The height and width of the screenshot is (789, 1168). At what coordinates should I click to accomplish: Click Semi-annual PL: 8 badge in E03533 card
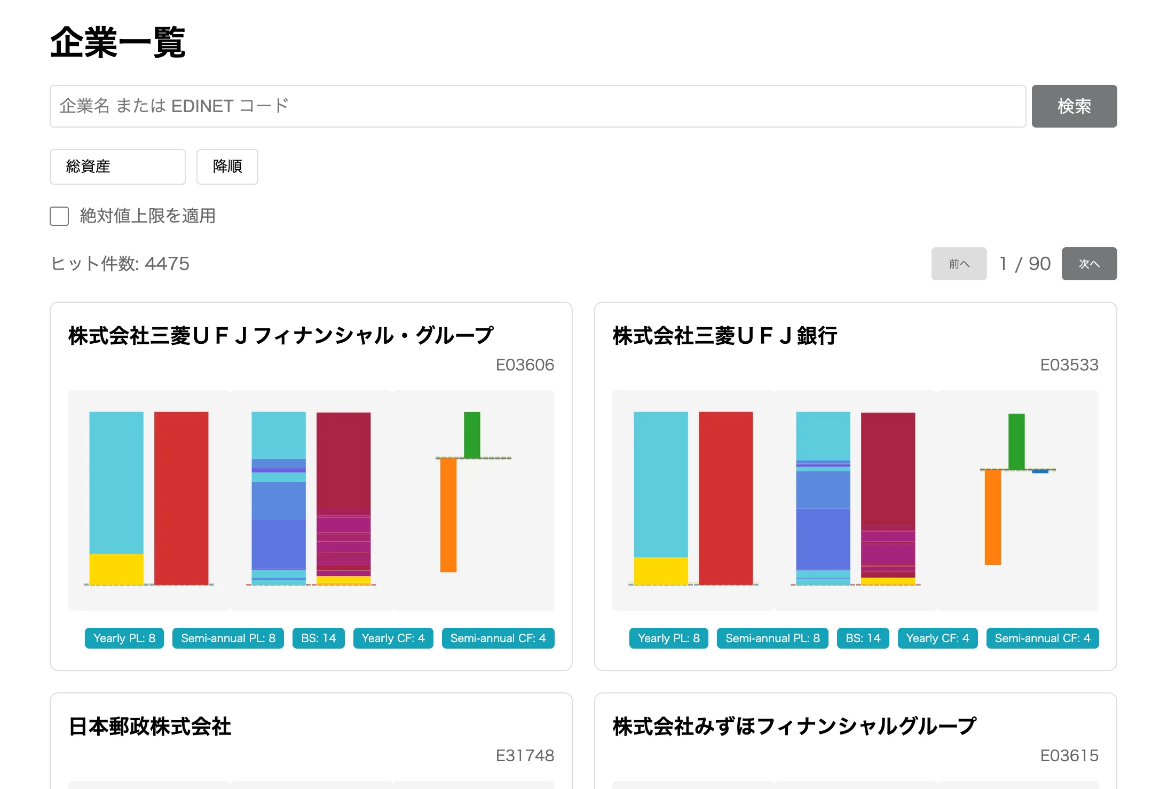(772, 638)
